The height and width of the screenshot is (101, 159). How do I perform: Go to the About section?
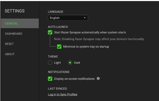[10, 54]
